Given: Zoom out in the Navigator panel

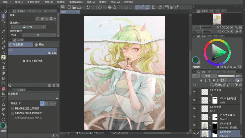Looking at the screenshot, I should [x=224, y=27].
